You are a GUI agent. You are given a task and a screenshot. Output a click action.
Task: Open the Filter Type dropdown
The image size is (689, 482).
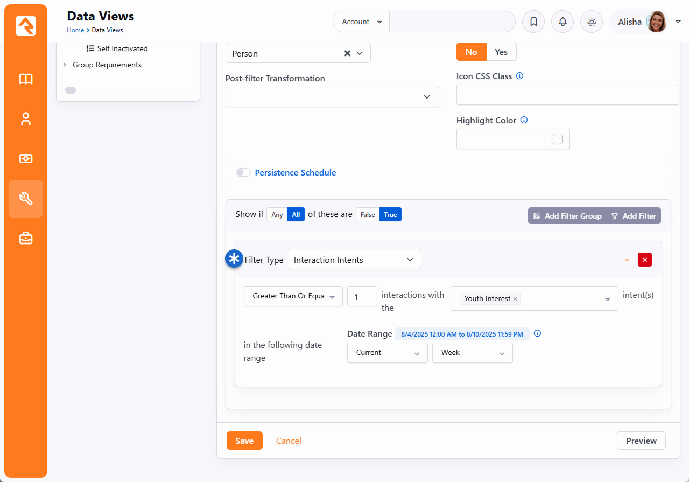pos(354,260)
